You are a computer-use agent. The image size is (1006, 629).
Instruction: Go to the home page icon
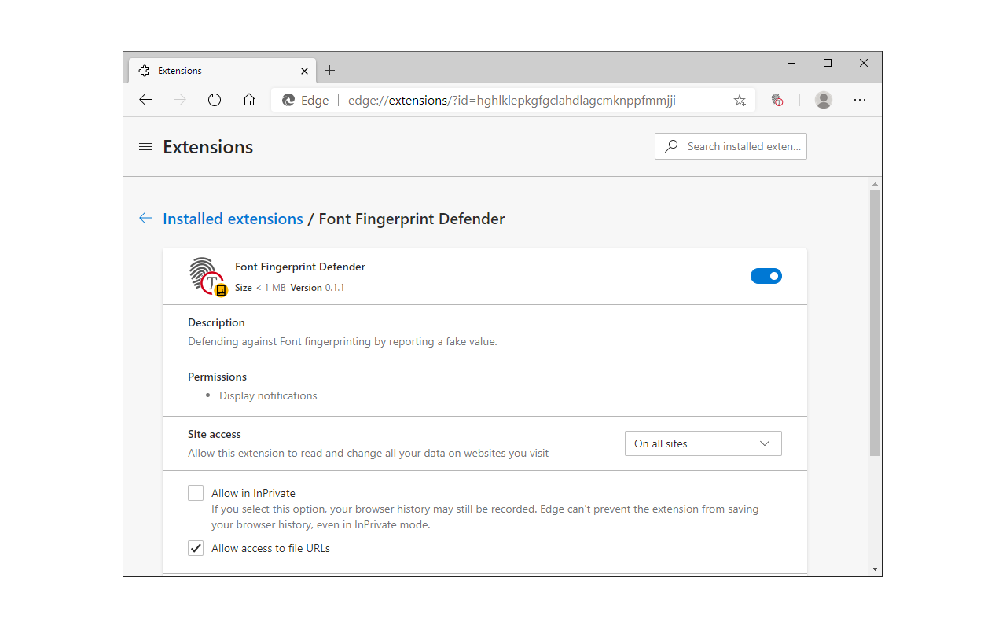249,100
